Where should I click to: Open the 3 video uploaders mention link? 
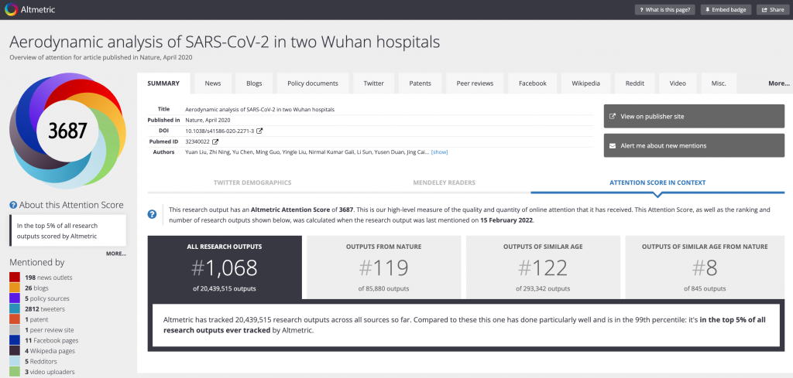(50, 372)
